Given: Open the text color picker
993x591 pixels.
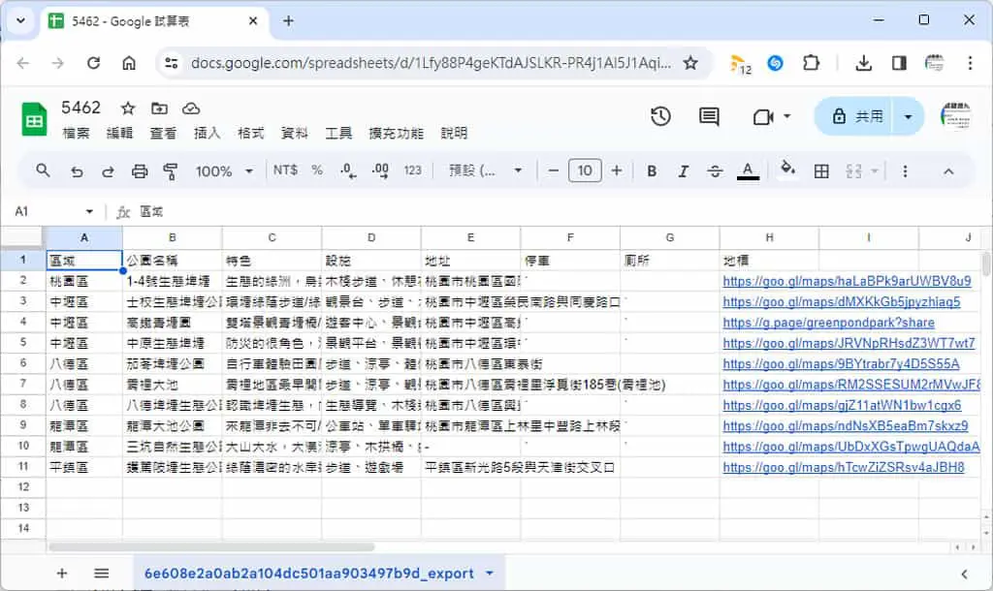Looking at the screenshot, I should 748,171.
